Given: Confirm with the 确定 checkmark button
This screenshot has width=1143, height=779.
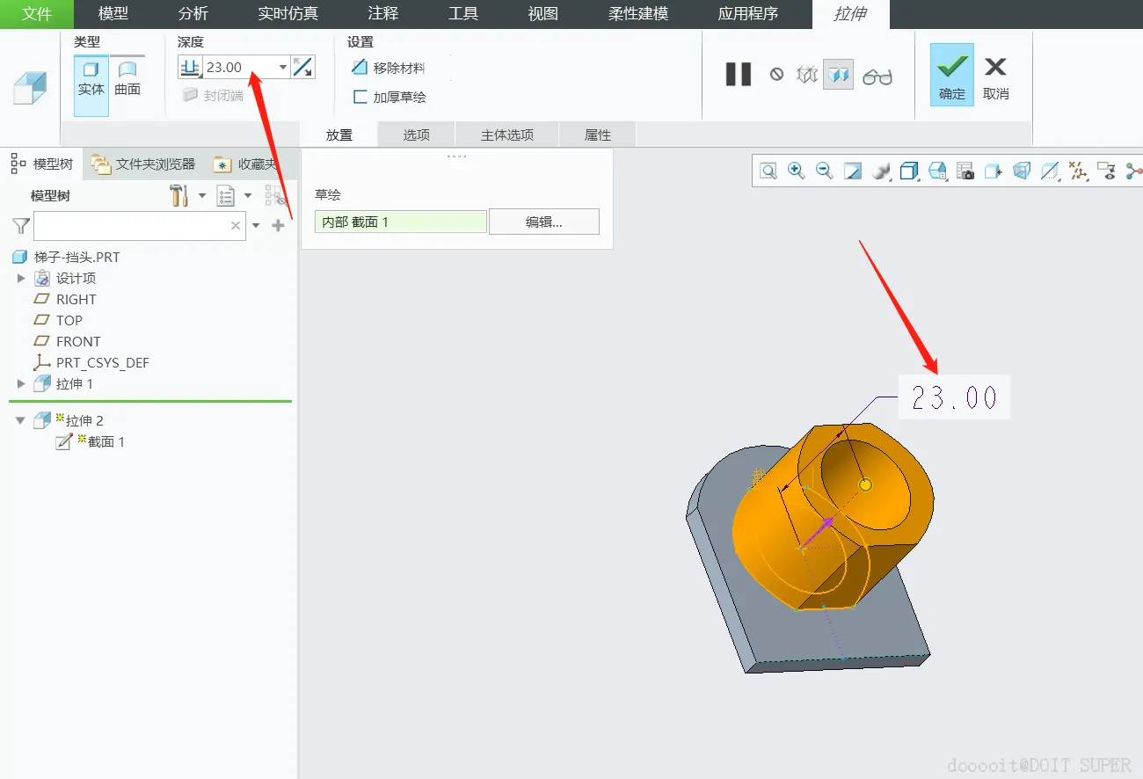Looking at the screenshot, I should click(x=952, y=75).
